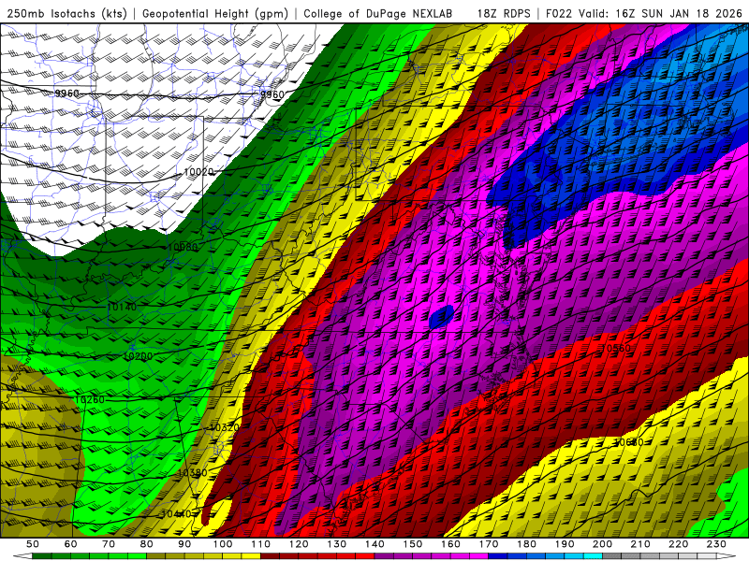749x561 pixels.
Task: Click the dark maroon swatch just after 110
Action: coord(270,554)
